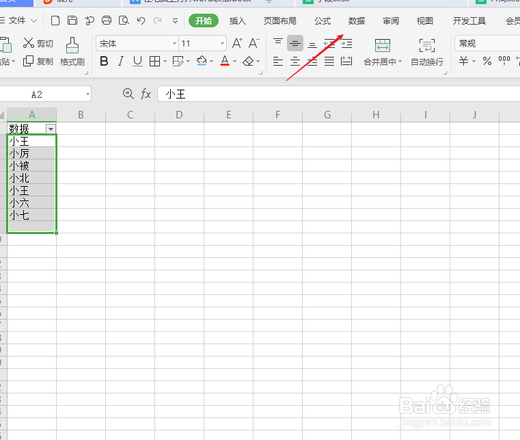Open the Print Preview icon
Image resolution: width=520 pixels, height=440 pixels.
pyautogui.click(x=124, y=21)
